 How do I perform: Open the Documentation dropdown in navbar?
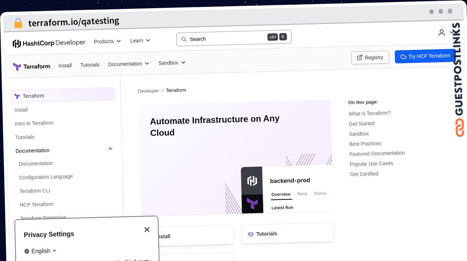pos(128,63)
